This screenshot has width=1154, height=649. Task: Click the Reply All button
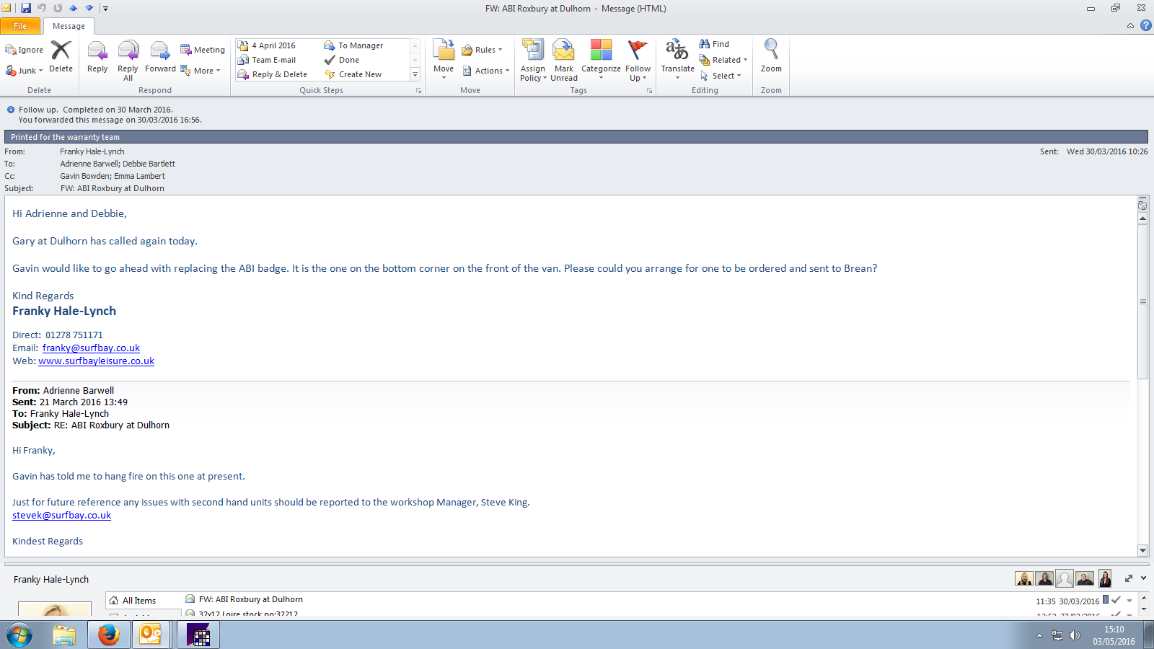[x=128, y=61]
